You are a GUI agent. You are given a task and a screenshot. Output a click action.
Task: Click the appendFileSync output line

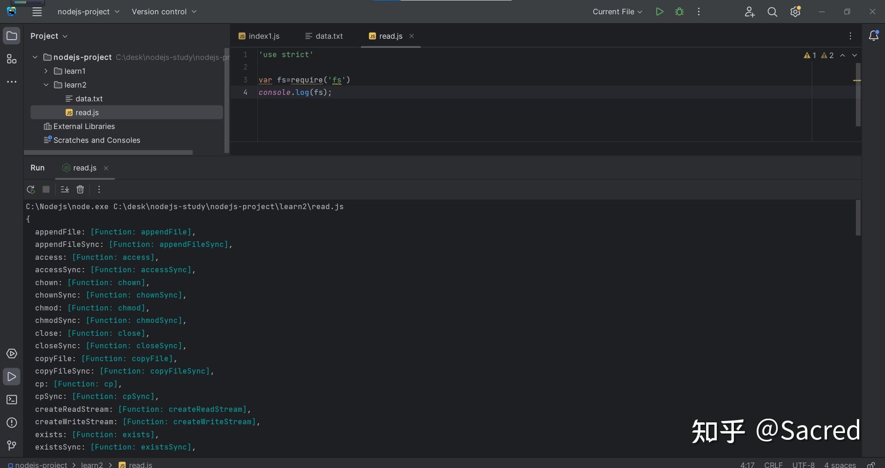(134, 245)
